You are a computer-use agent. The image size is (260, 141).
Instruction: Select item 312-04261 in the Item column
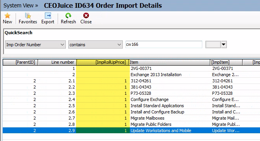point(141,81)
